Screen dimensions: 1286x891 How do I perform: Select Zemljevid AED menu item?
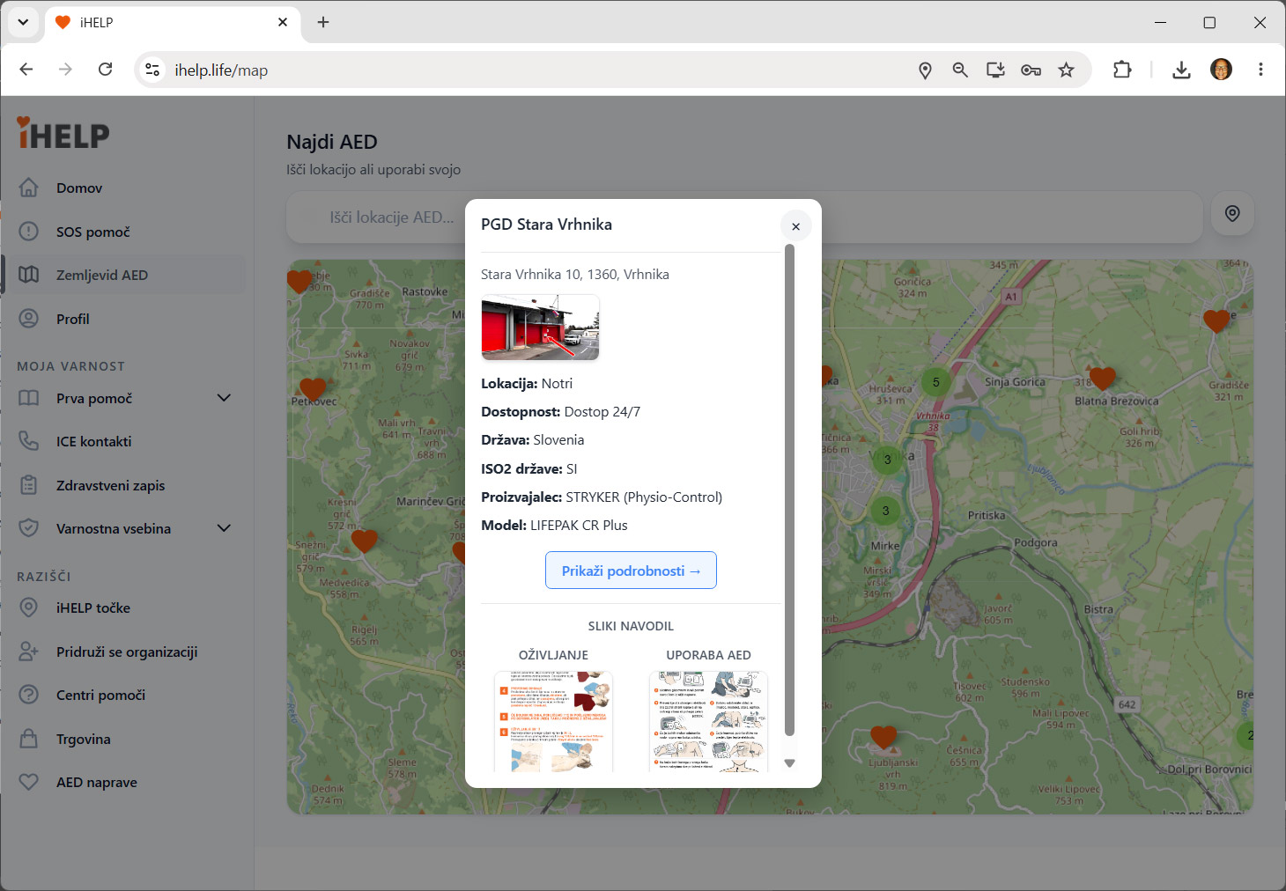pyautogui.click(x=123, y=275)
